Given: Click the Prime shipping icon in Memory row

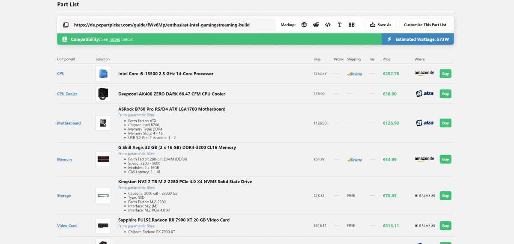Looking at the screenshot, I should pyautogui.click(x=355, y=160).
